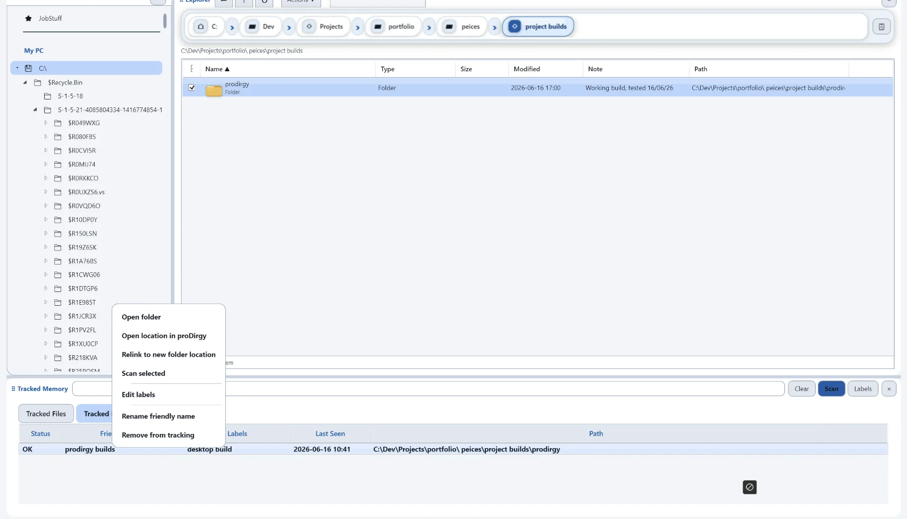
Task: Click the note "Working build, tested 16/06/26"
Action: coord(629,88)
